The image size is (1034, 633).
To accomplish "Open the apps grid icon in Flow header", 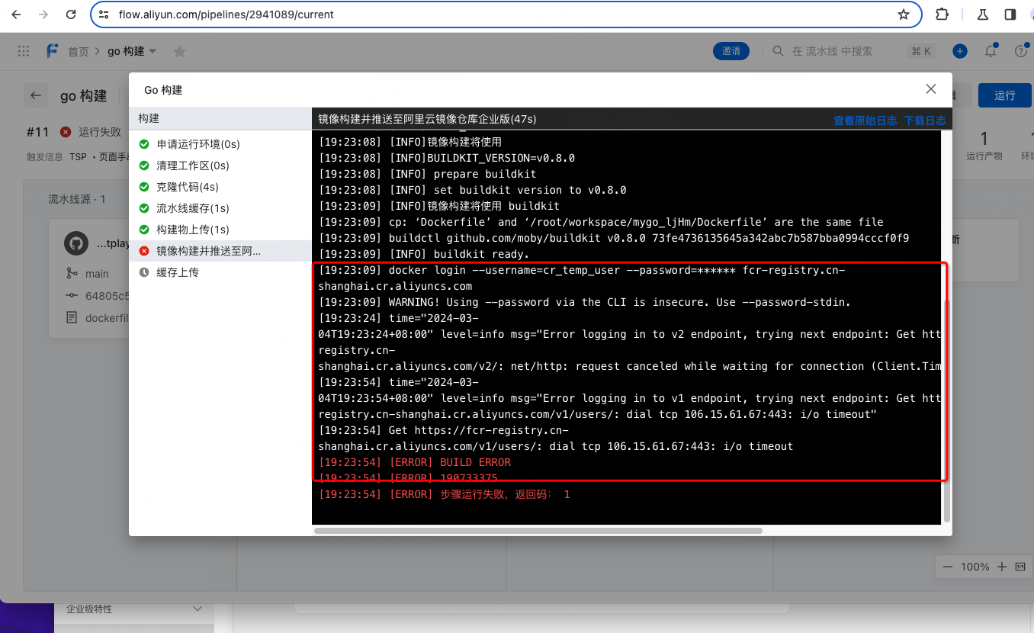I will [x=24, y=51].
